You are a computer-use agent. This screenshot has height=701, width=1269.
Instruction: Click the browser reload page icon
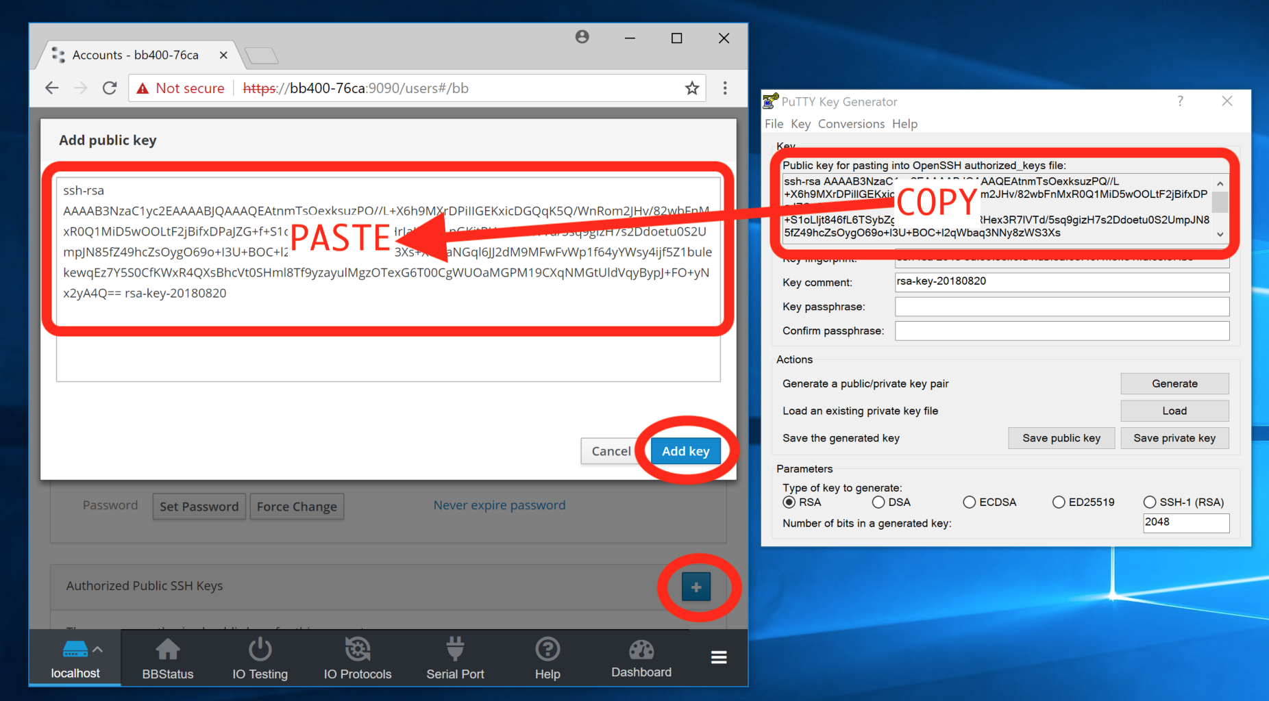(110, 88)
